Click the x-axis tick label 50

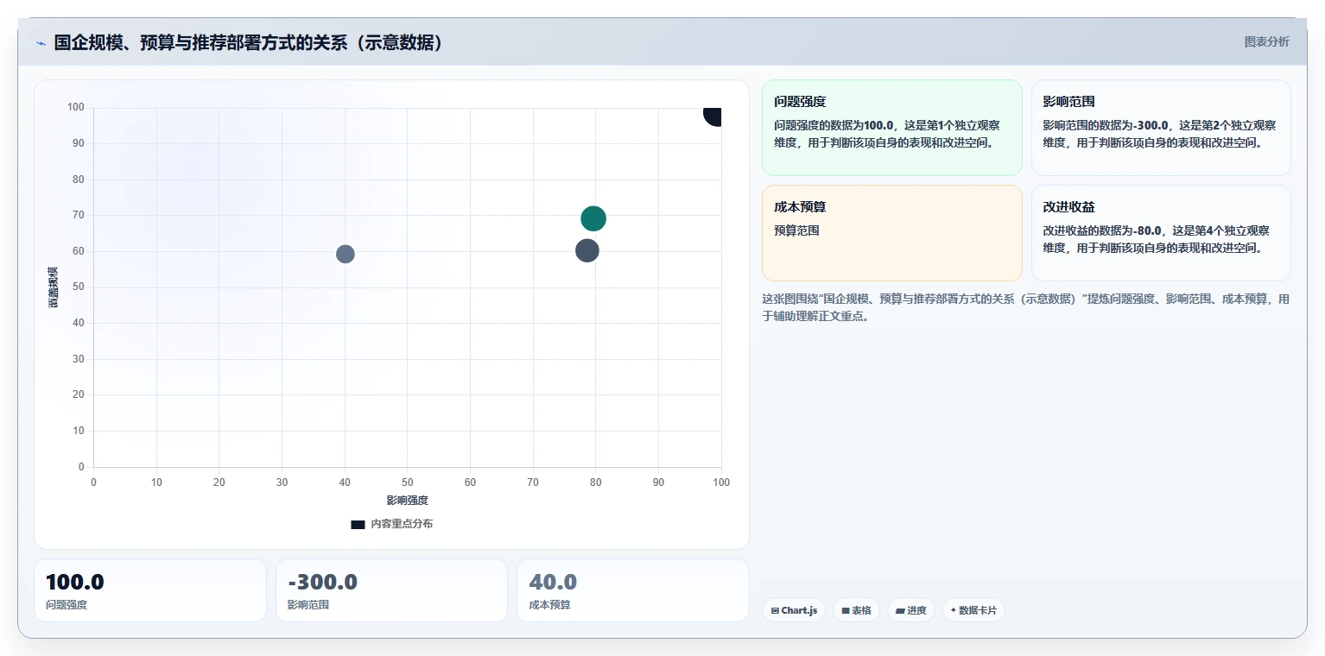point(408,483)
